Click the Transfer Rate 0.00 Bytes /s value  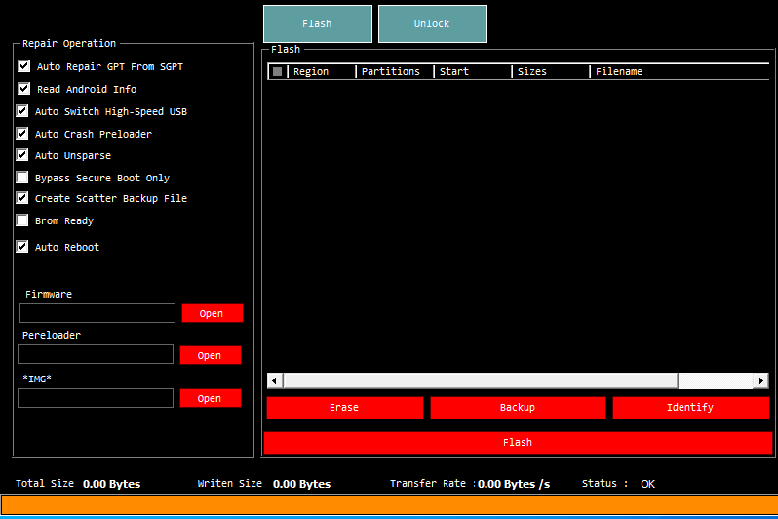pos(514,484)
